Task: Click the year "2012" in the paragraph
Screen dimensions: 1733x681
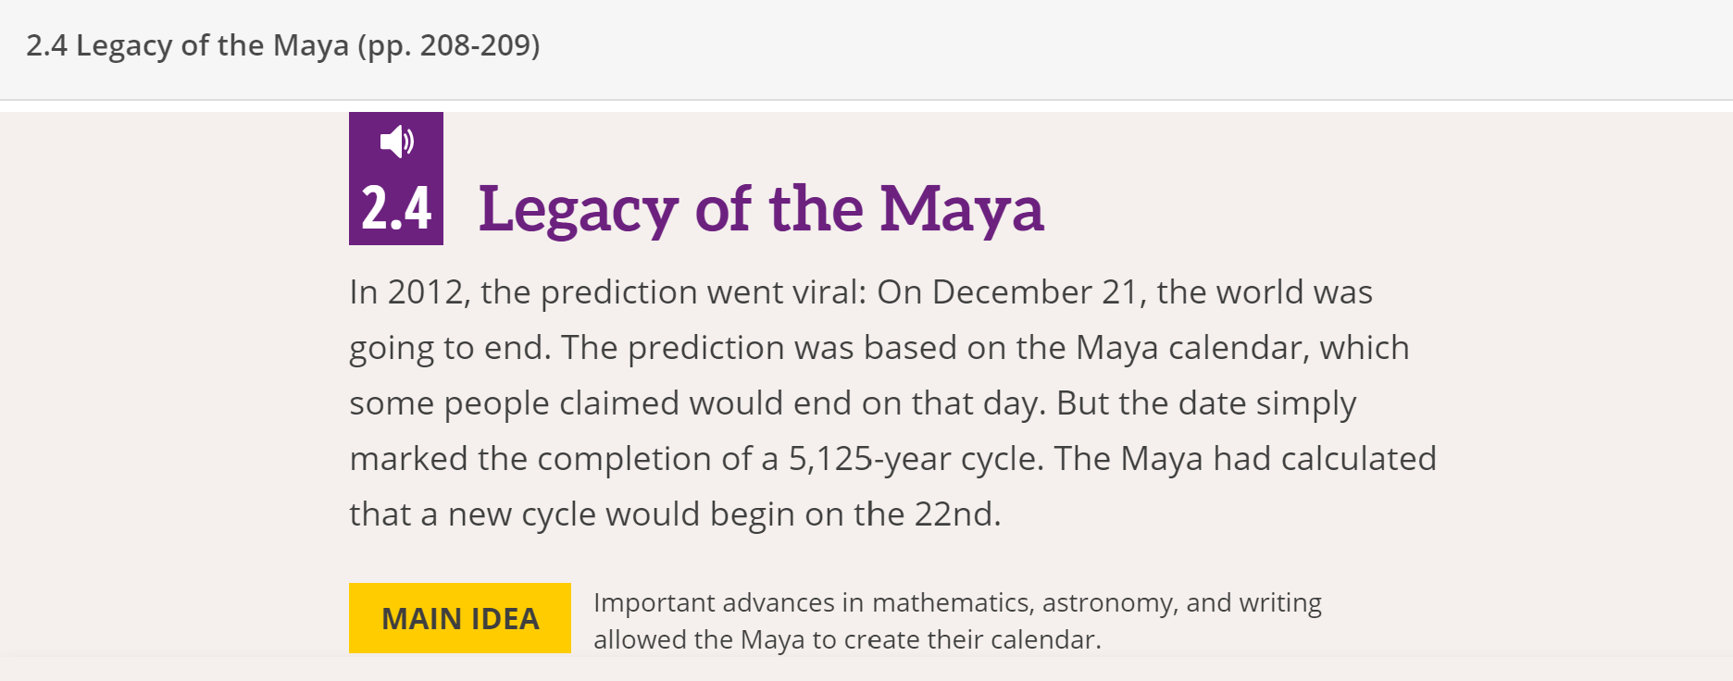Action: coord(425,292)
